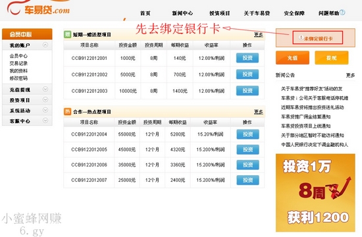Open the 问题帮助 navigation item
Screen dimensions: 362x237
[x=328, y=13]
